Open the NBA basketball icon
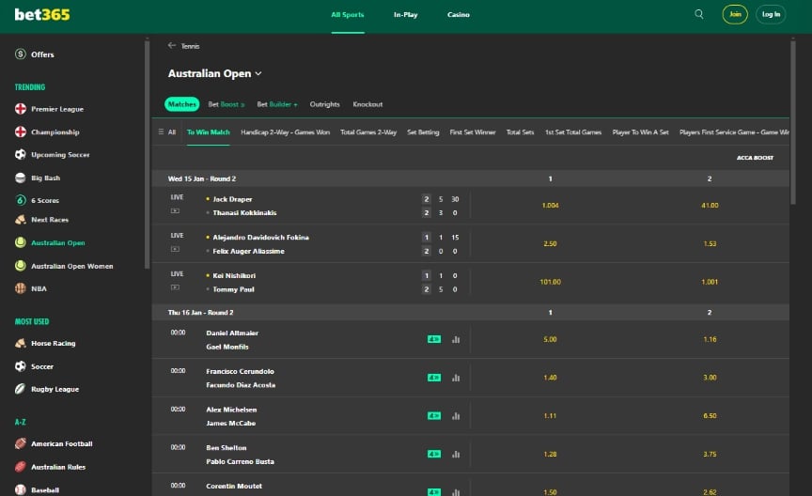 (x=20, y=288)
